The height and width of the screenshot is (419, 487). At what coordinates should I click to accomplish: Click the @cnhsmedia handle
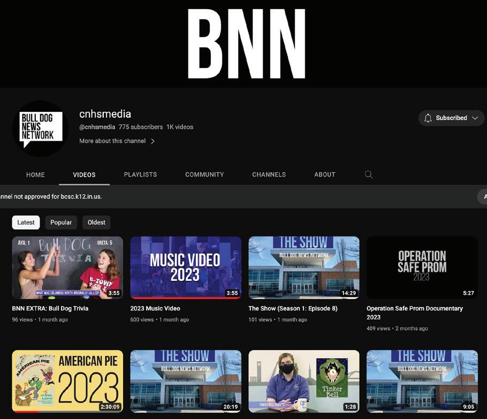tap(97, 127)
